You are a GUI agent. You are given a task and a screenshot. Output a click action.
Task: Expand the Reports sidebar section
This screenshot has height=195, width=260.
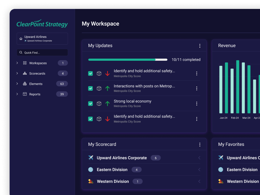17,94
